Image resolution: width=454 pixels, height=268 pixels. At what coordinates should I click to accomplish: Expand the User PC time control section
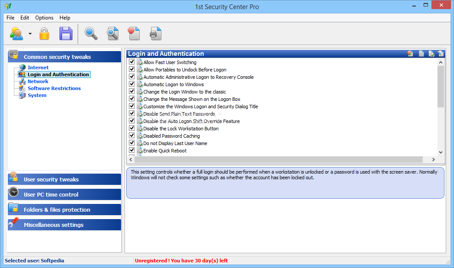pos(64,194)
